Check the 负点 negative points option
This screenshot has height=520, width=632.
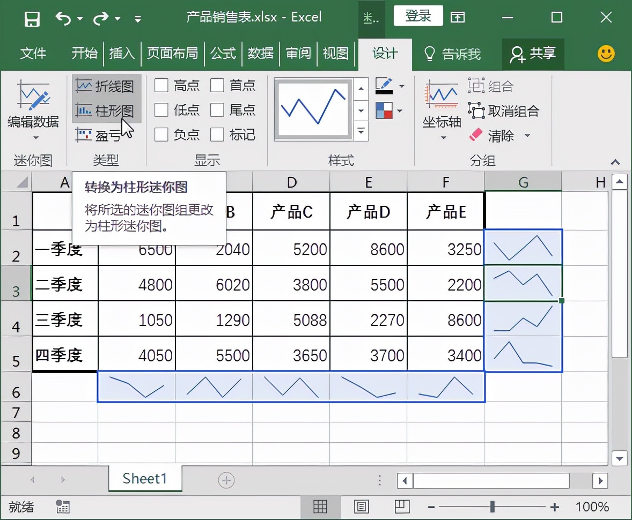point(161,135)
